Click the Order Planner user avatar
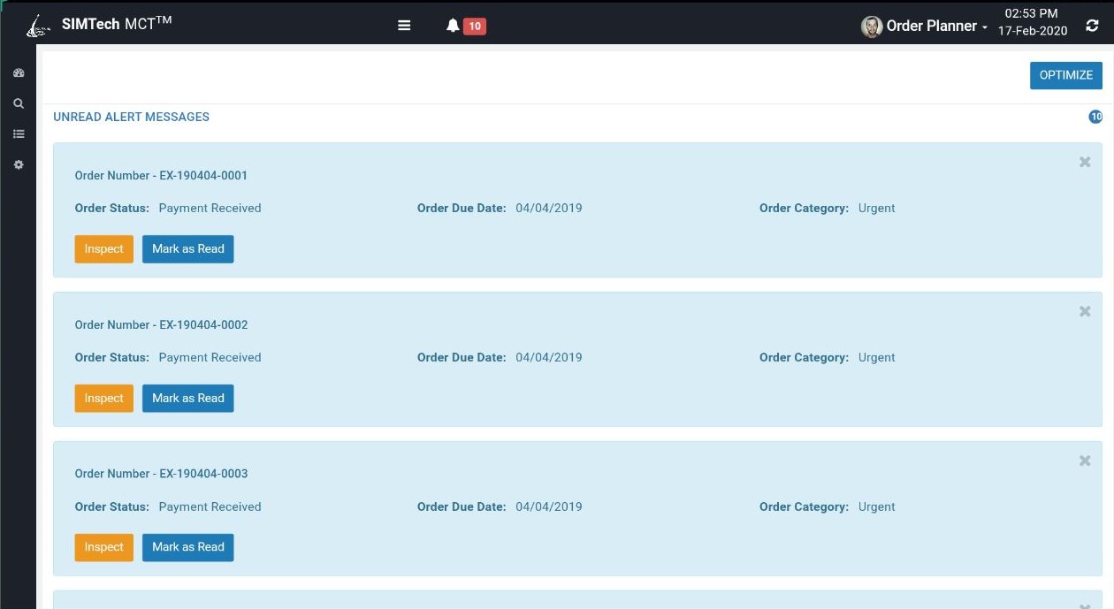 point(872,27)
